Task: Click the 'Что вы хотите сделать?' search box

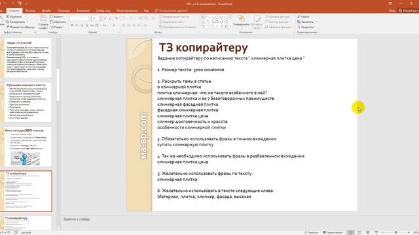Action: coord(172,10)
